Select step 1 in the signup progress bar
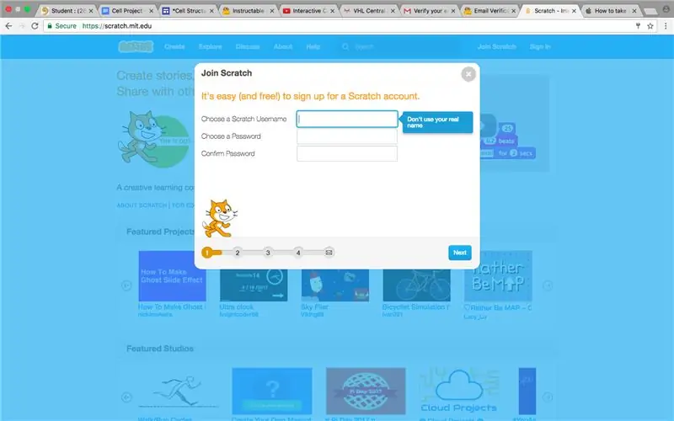 [207, 253]
